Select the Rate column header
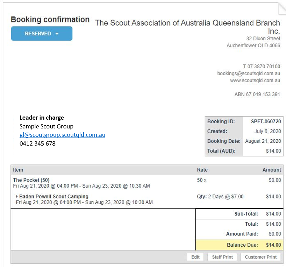This screenshot has width=286, height=267. point(202,170)
